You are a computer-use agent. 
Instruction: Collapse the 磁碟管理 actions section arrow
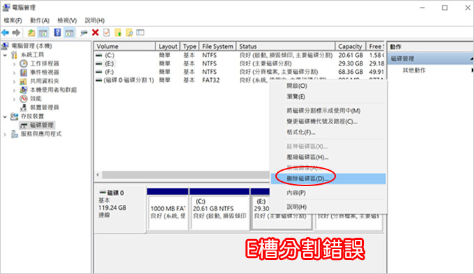pyautogui.click(x=471, y=59)
